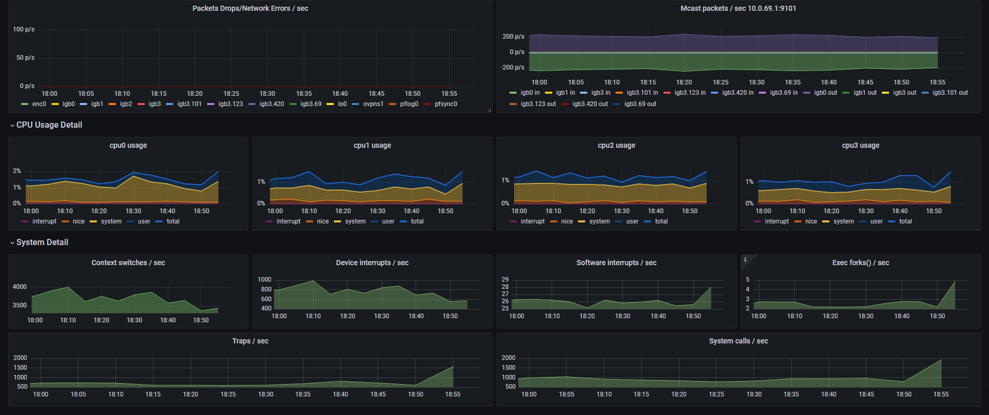Viewport: 989px width, 415px height.
Task: Open the Exec forks() / sec panel menu
Action: click(861, 263)
